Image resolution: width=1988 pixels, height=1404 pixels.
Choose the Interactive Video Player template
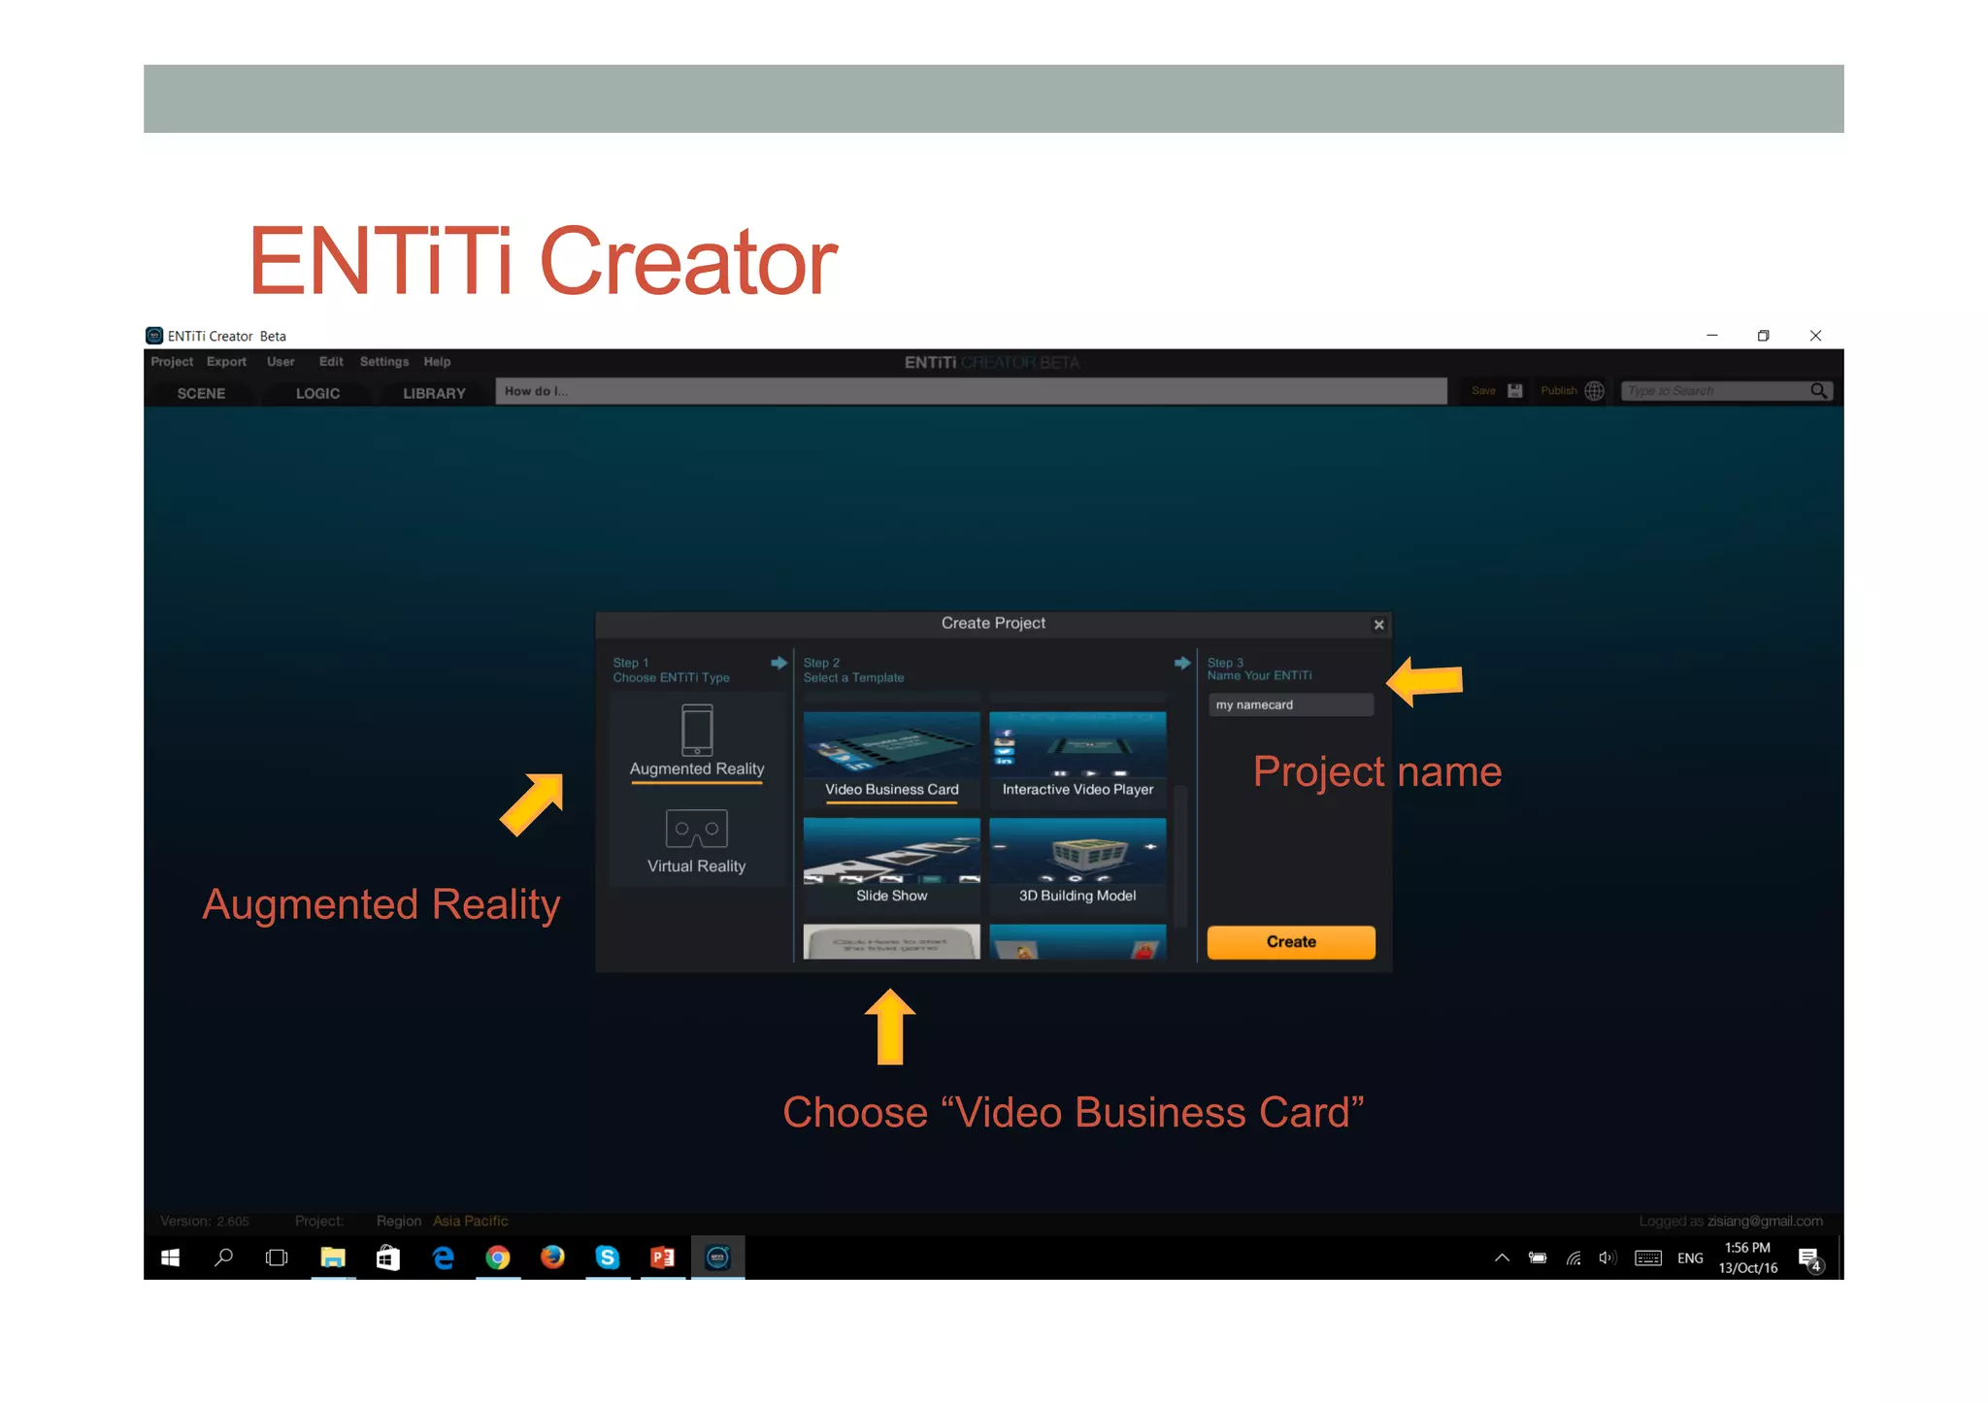pos(1077,757)
